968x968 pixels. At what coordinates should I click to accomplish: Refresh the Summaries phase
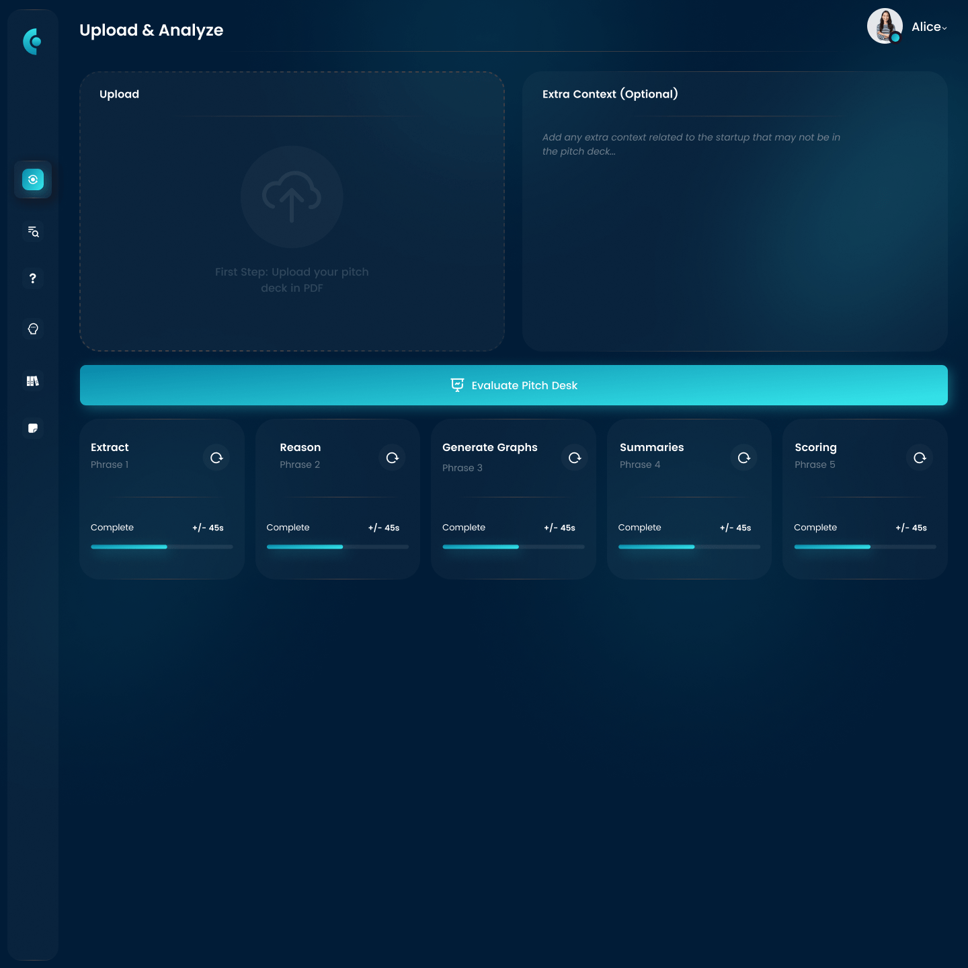[743, 458]
